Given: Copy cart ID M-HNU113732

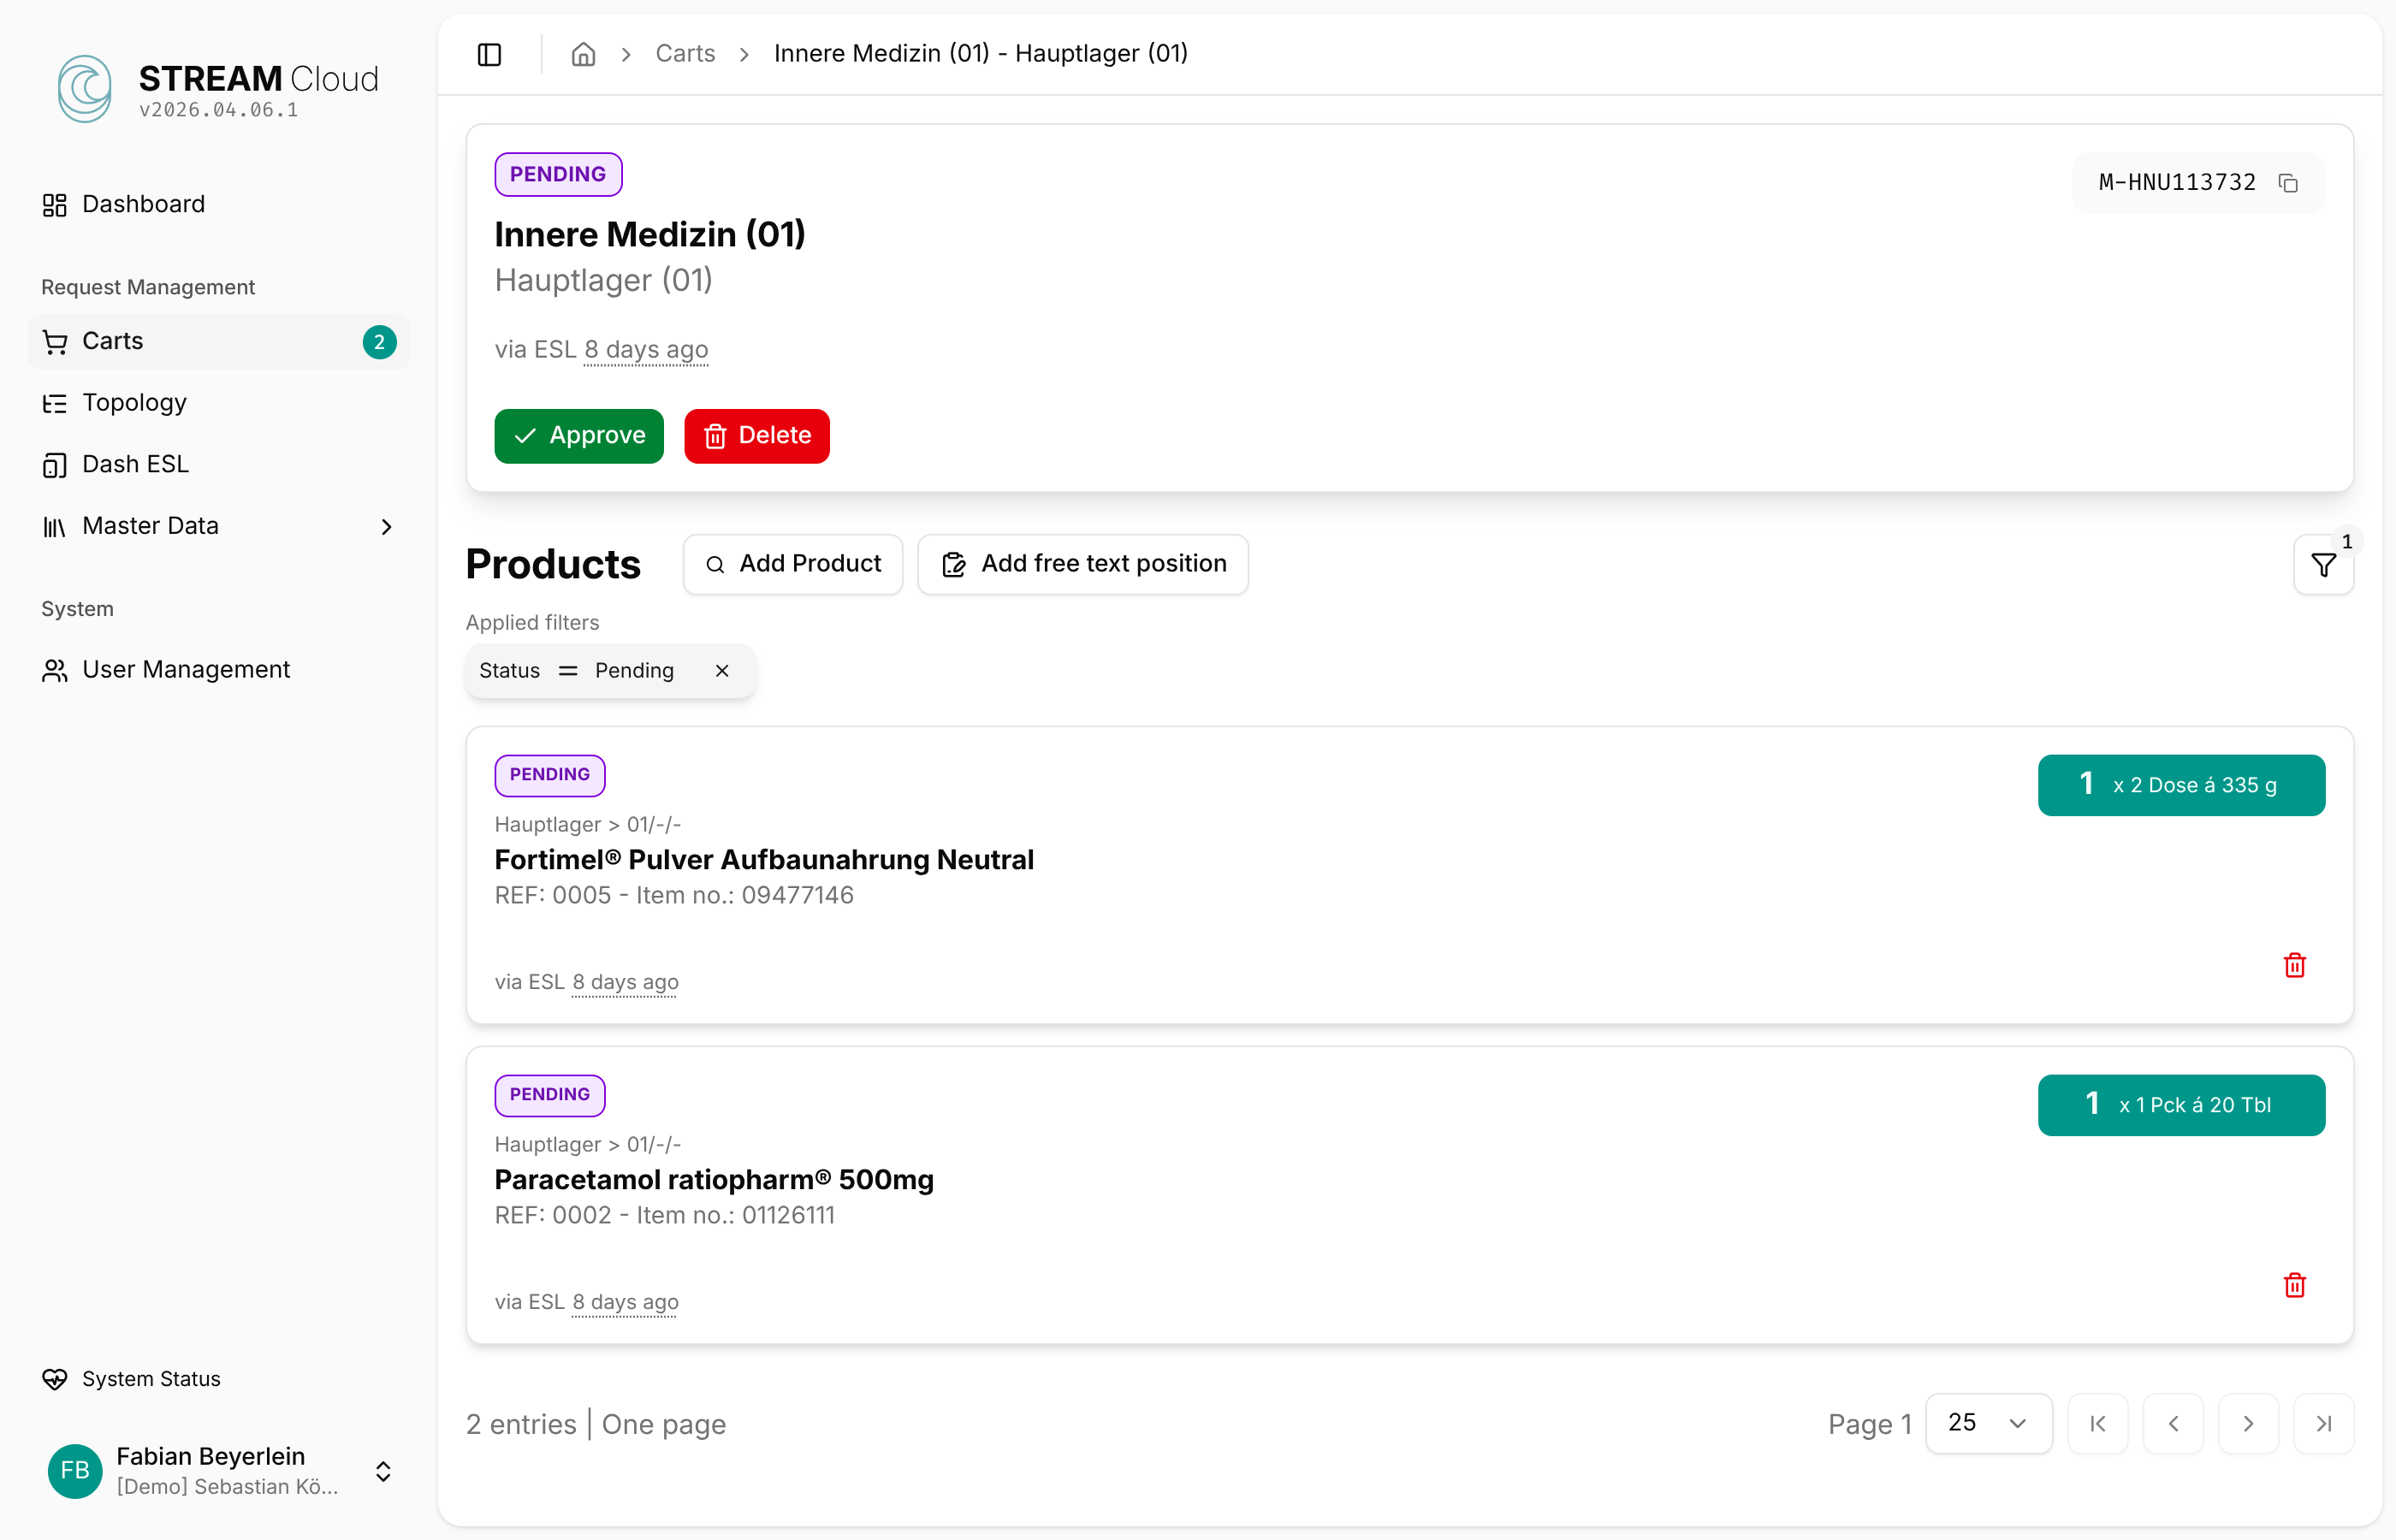Looking at the screenshot, I should [x=2288, y=183].
